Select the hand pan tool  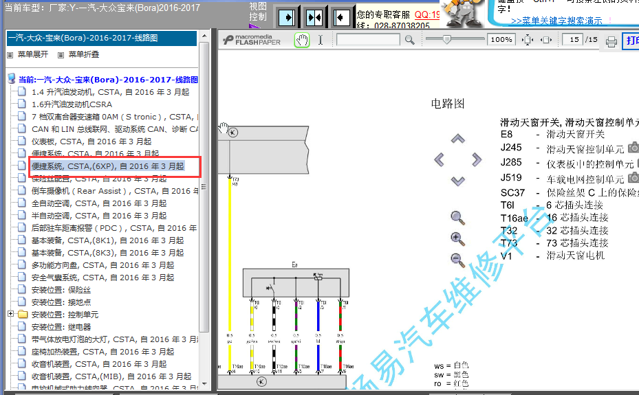point(301,40)
